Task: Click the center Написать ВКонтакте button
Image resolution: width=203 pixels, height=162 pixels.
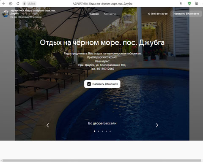Action: 102,84
